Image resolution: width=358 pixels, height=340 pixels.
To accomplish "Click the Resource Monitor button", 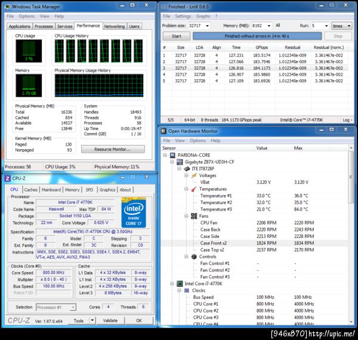I will [113, 149].
